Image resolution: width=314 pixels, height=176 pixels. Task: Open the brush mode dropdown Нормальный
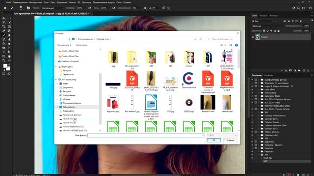coord(52,8)
